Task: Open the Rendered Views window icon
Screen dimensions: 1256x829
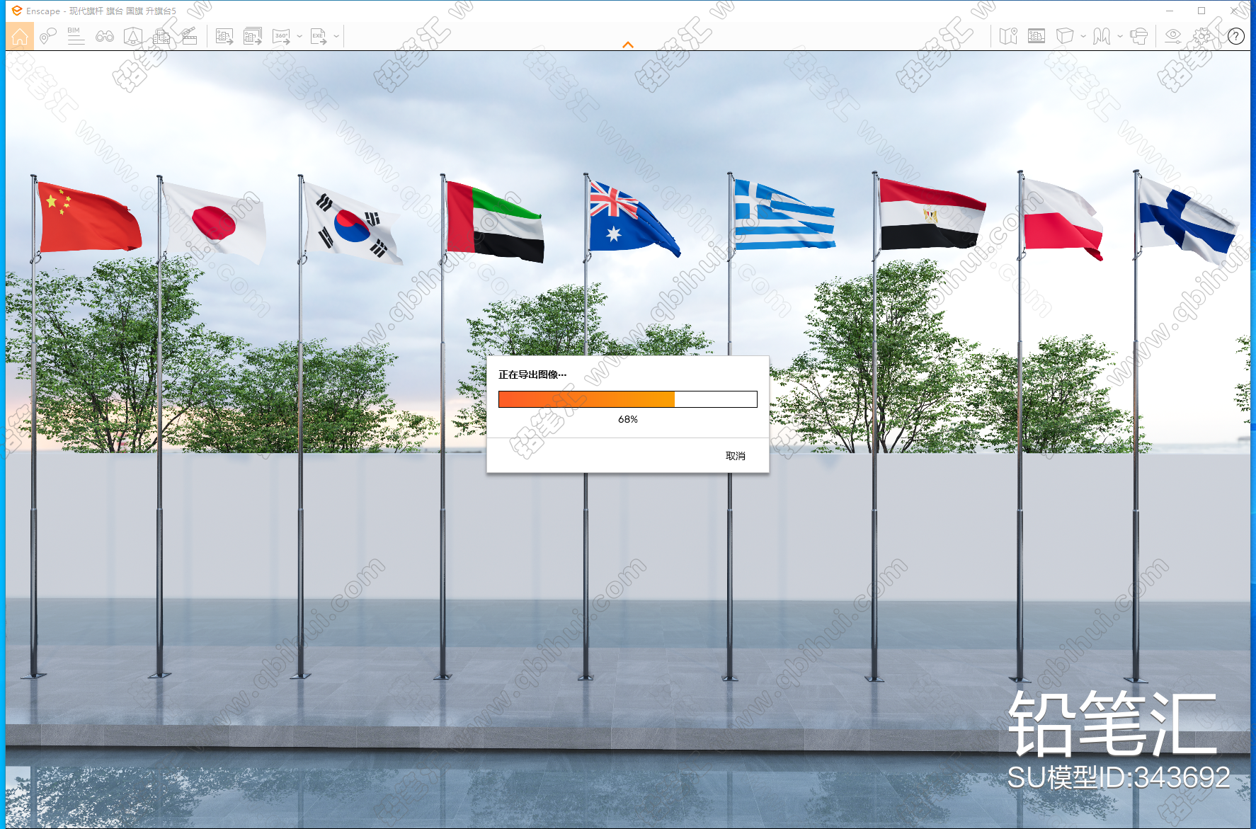Action: [1037, 36]
